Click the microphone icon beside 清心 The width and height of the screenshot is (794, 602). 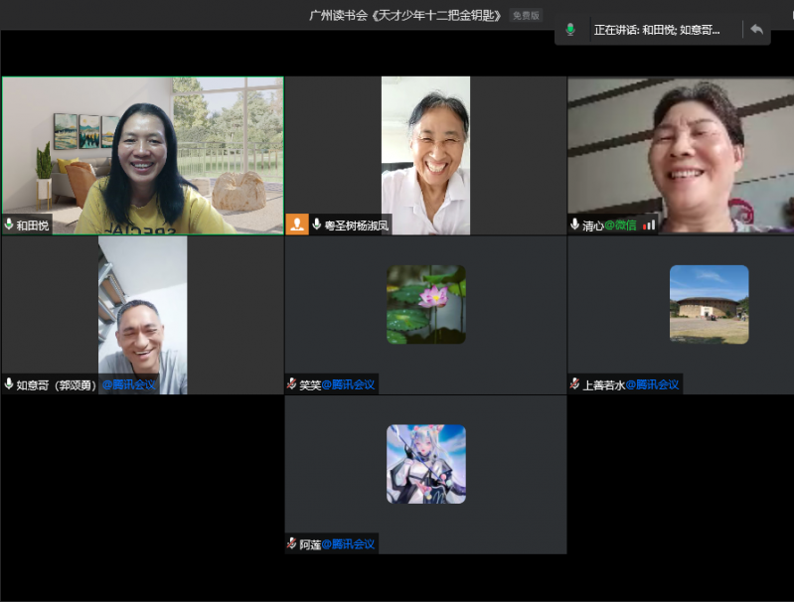pyautogui.click(x=575, y=226)
